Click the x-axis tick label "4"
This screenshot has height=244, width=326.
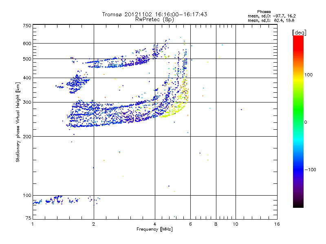point(155,224)
